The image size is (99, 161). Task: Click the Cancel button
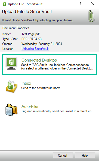click(x=63, y=155)
